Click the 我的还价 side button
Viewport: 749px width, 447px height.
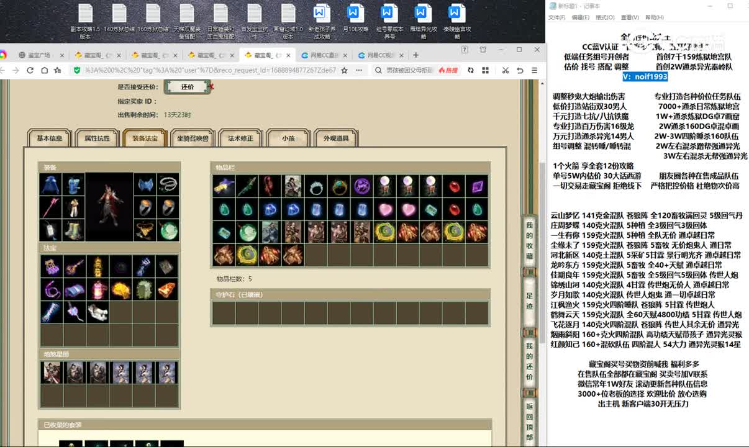[x=529, y=361]
